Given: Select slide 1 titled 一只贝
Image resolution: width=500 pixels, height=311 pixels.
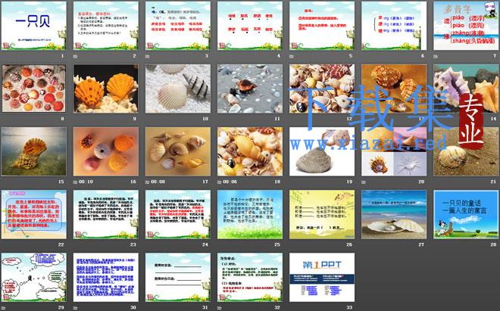Looking at the screenshot, I should coord(34,26).
